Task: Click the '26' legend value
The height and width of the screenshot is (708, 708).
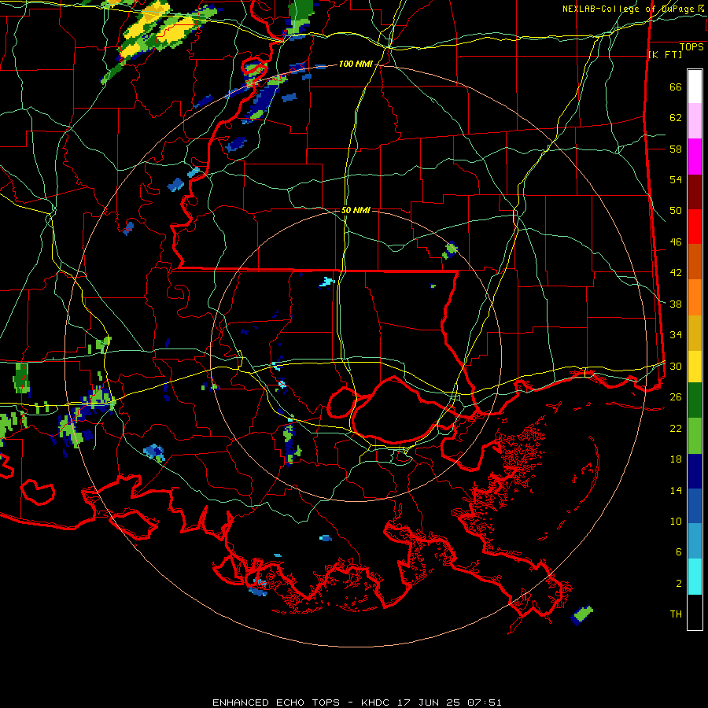Action: (x=676, y=397)
